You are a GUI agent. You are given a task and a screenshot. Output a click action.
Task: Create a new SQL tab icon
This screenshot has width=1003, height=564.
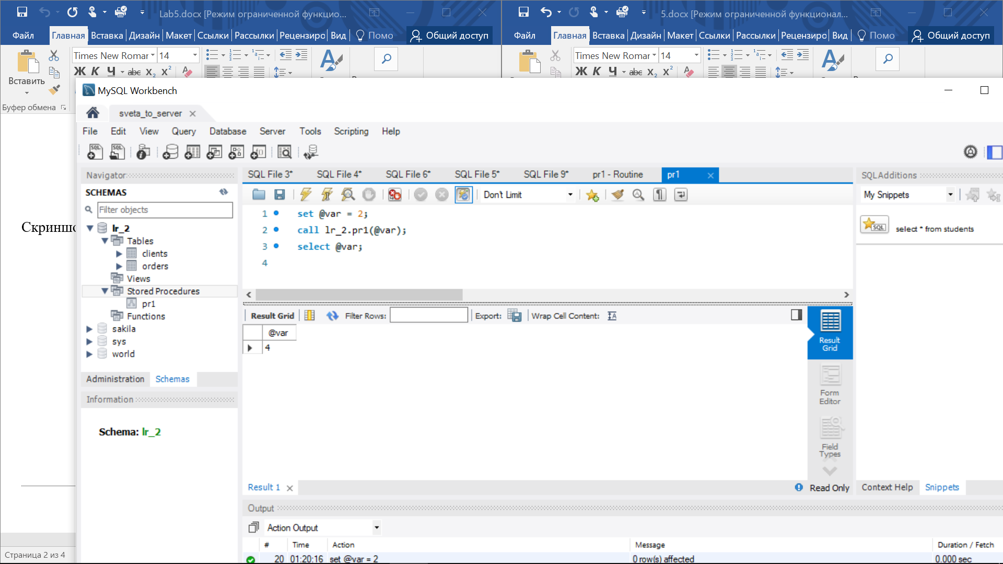[95, 152]
